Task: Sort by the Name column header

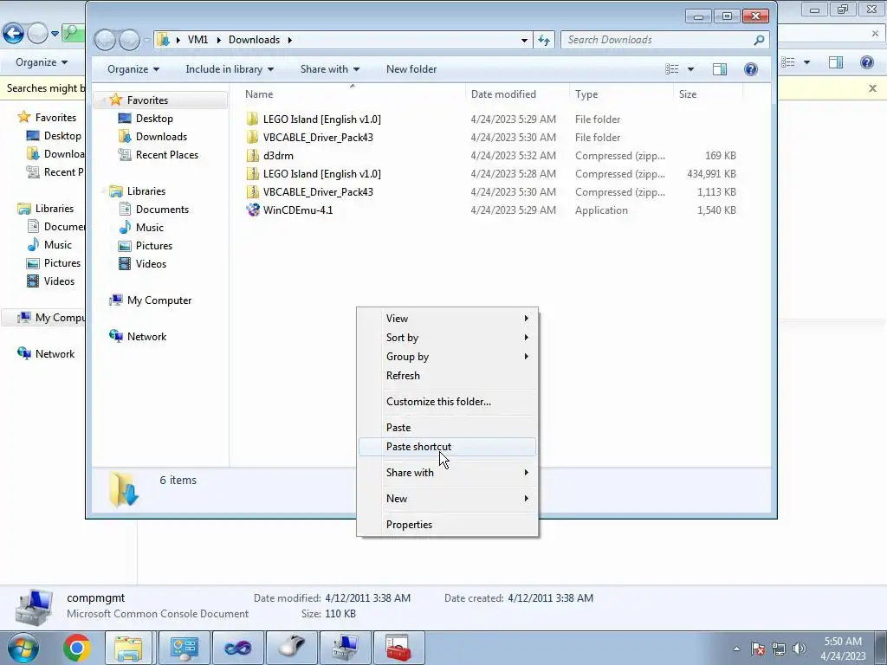Action: [353, 94]
